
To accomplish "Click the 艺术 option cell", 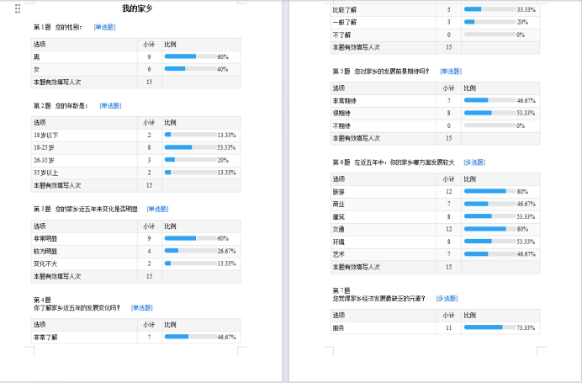I will 384,254.
